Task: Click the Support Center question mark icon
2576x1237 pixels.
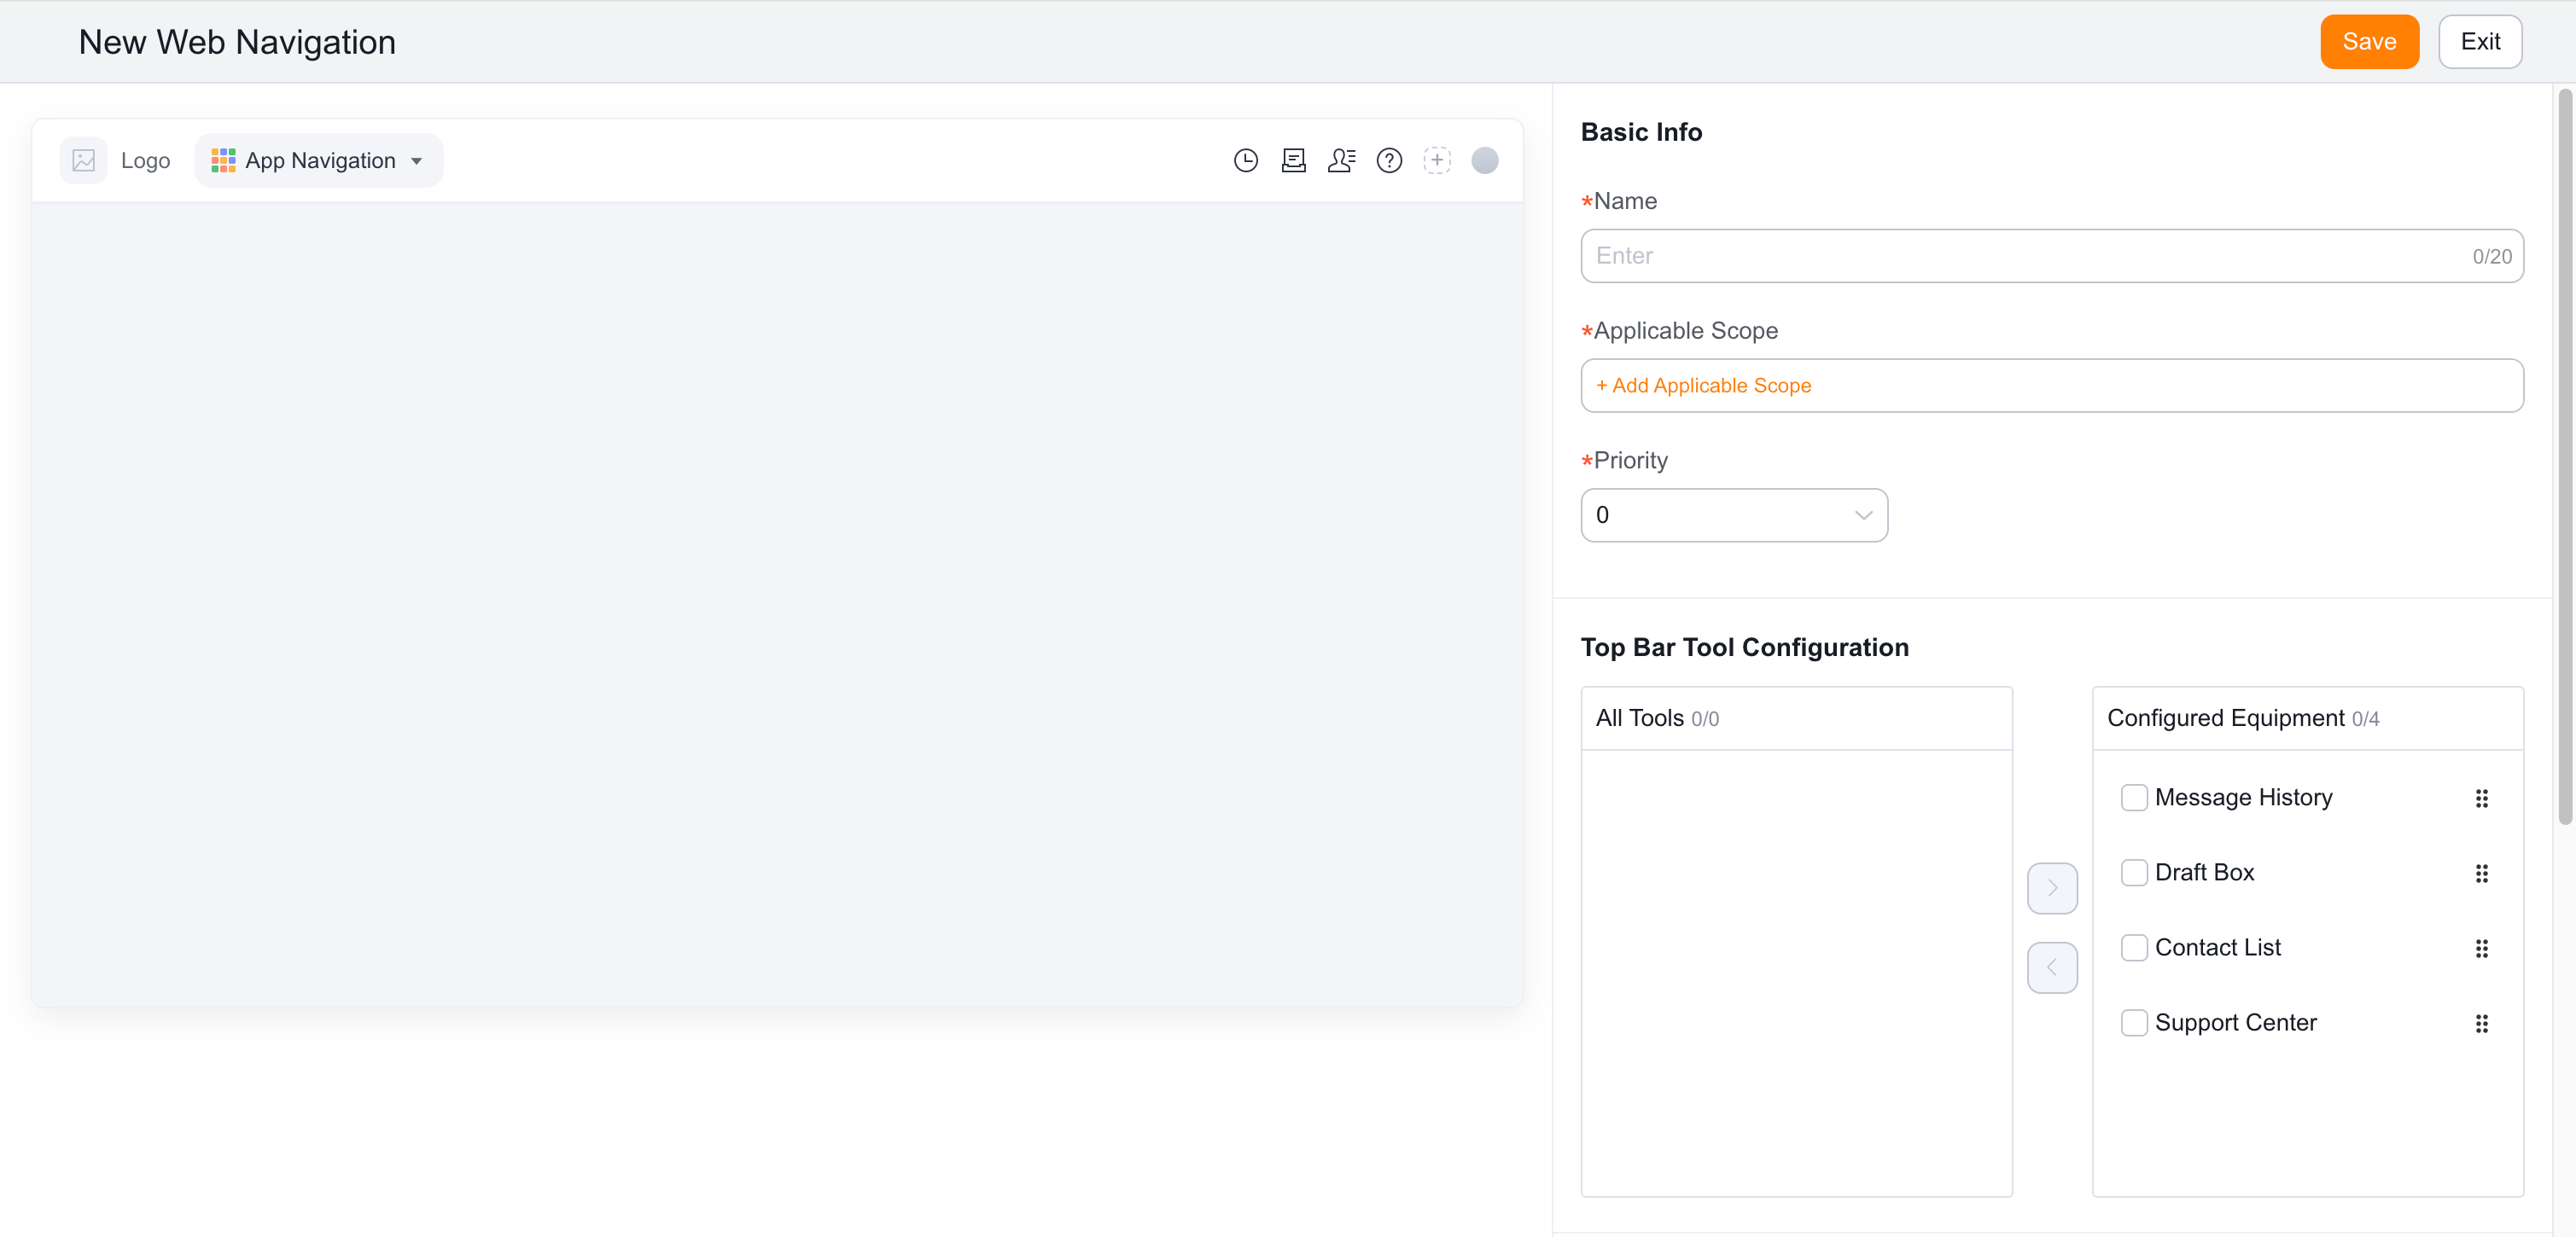Action: tap(1389, 160)
